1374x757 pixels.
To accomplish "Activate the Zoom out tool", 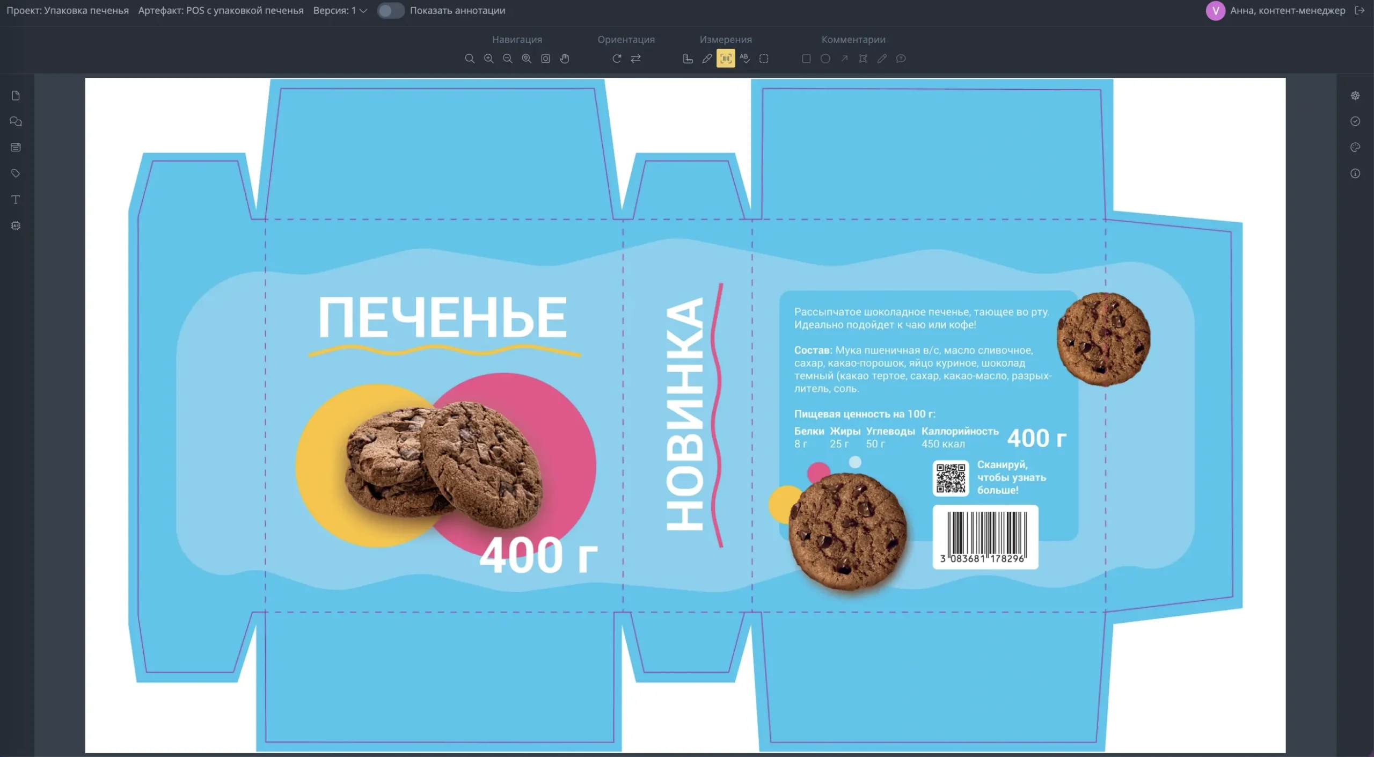I will (x=507, y=59).
